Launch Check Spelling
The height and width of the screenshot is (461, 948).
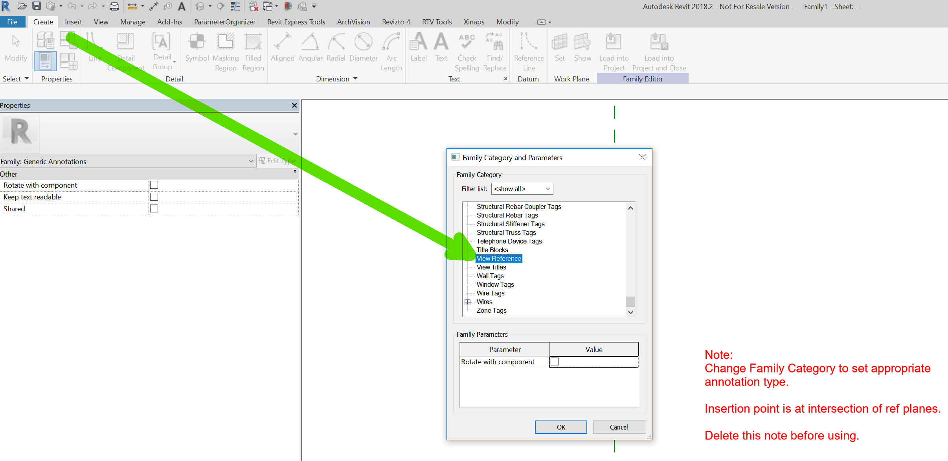467,50
